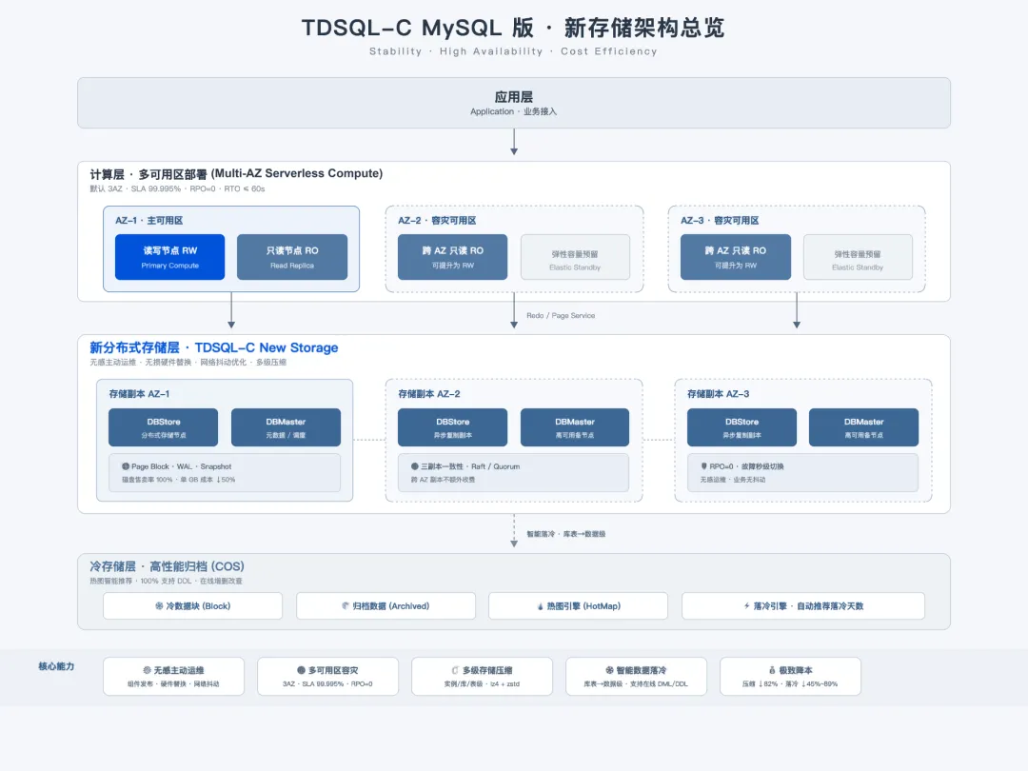The height and width of the screenshot is (771, 1028).
Task: Click the label "AZ-1 · 主可用区"
Action: pyautogui.click(x=148, y=220)
